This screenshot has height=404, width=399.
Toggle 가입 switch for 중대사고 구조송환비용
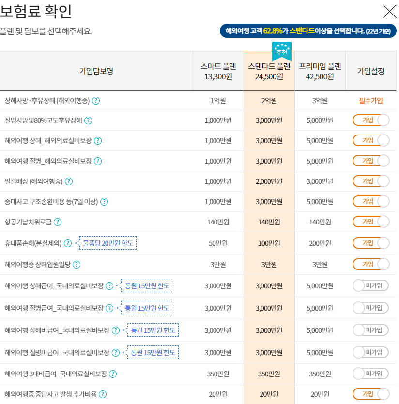tap(371, 201)
